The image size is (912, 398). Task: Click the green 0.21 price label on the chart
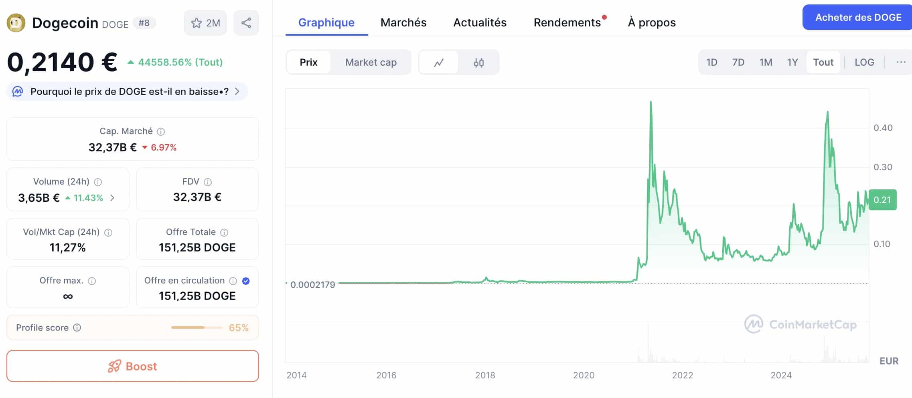pyautogui.click(x=882, y=199)
